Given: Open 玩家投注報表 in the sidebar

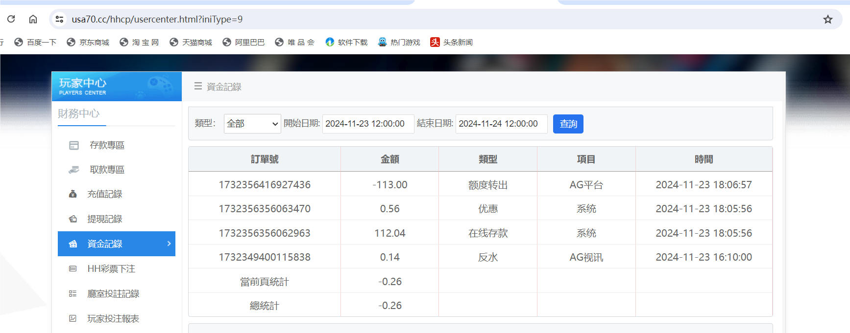Looking at the screenshot, I should [113, 319].
